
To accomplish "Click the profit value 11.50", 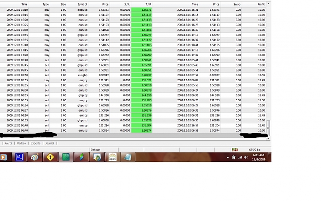I will coord(261,100).
